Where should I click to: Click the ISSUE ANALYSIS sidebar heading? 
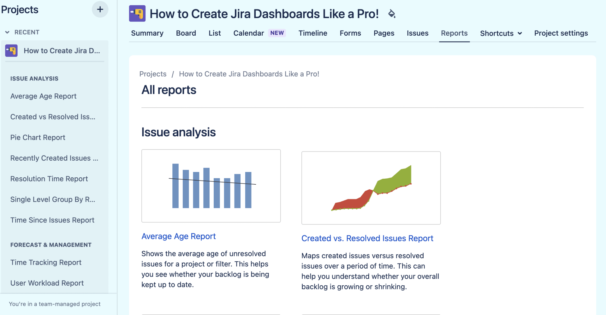[34, 79]
